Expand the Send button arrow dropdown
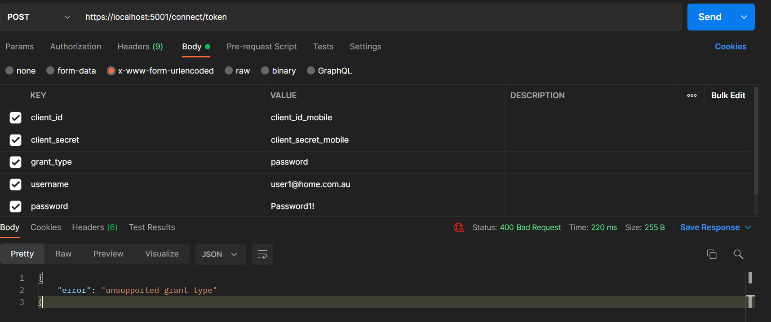This screenshot has width=771, height=322. pyautogui.click(x=744, y=17)
